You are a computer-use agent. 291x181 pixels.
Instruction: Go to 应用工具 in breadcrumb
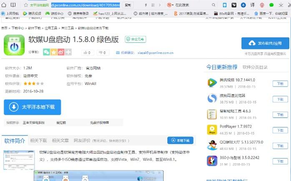tap(51, 28)
